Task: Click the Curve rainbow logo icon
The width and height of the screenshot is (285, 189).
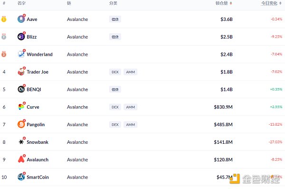Action: [x=21, y=107]
